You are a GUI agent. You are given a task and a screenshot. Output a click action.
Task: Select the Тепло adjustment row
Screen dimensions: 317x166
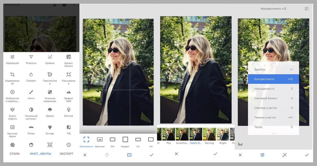coord(273,127)
